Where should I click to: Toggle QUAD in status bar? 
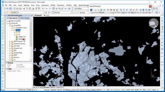[137, 90]
